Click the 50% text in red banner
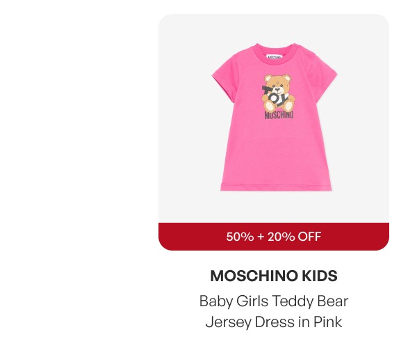This screenshot has width=417, height=348. pos(240,237)
